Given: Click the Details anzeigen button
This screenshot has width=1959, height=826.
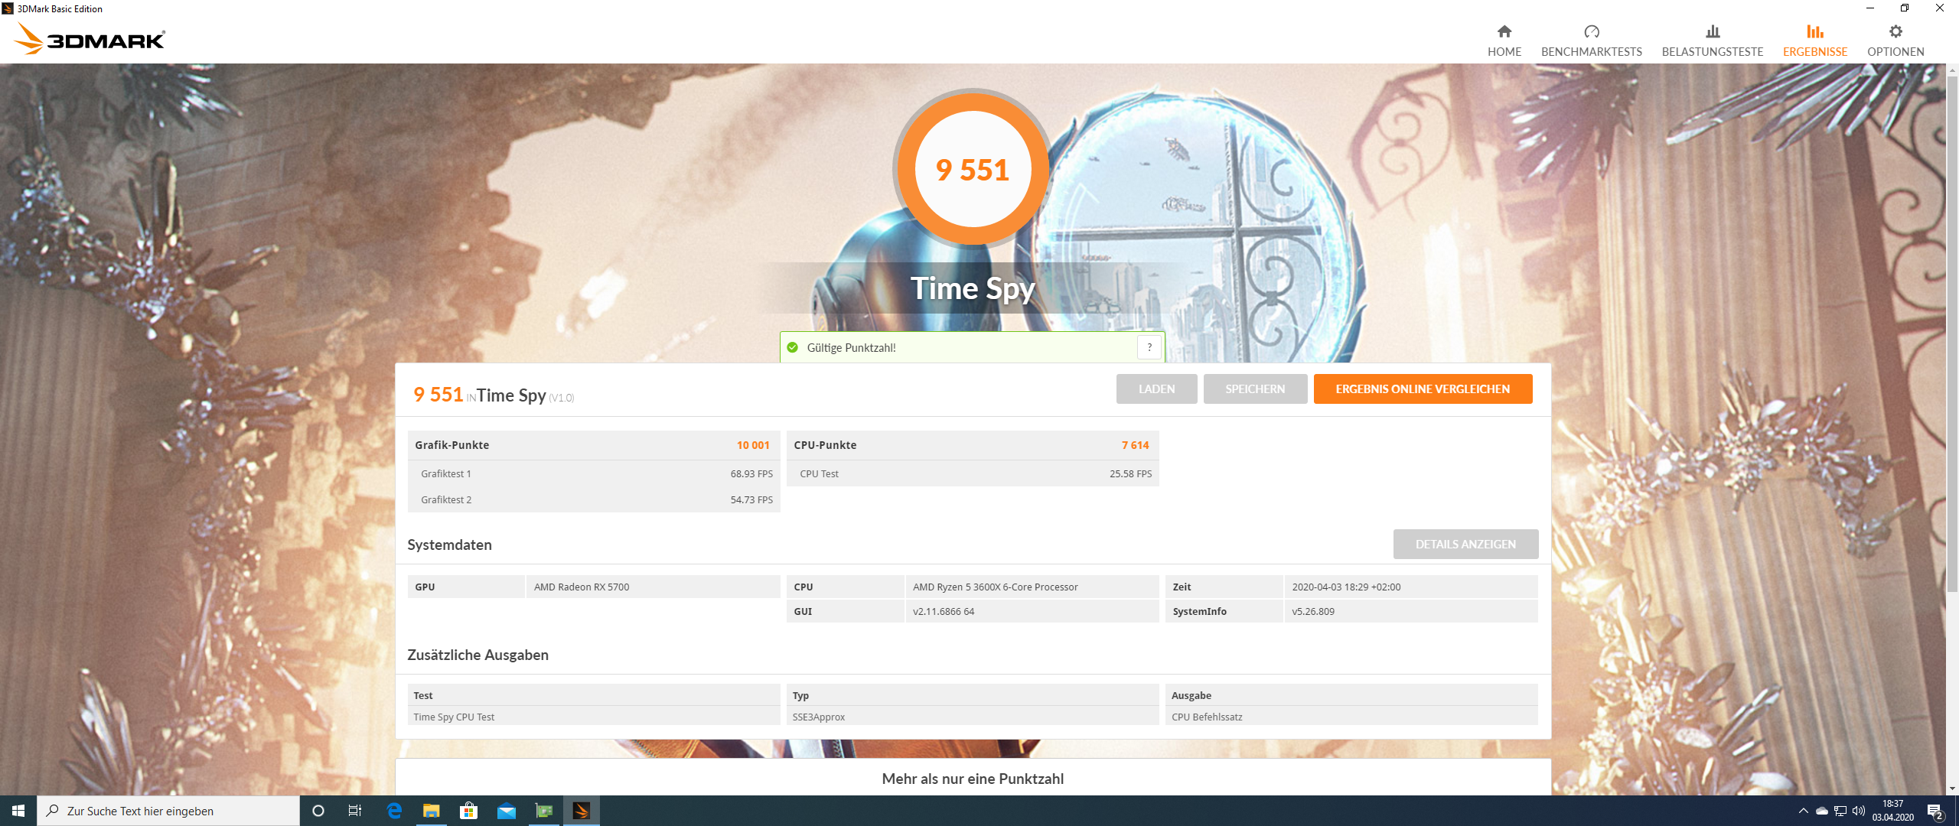Looking at the screenshot, I should point(1465,544).
